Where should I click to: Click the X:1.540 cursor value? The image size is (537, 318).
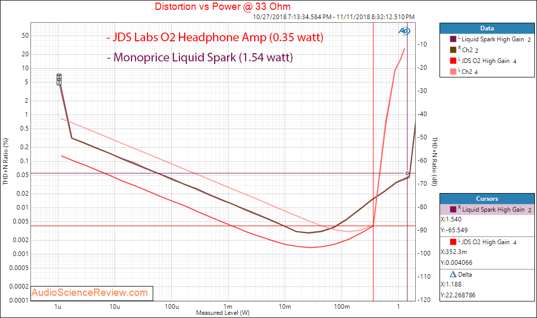point(451,219)
